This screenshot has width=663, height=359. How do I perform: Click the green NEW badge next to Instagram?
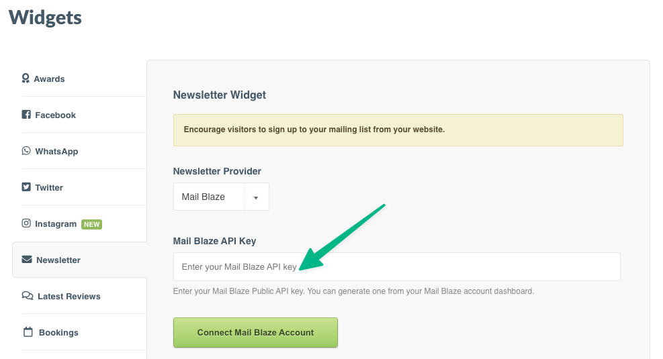pos(91,224)
